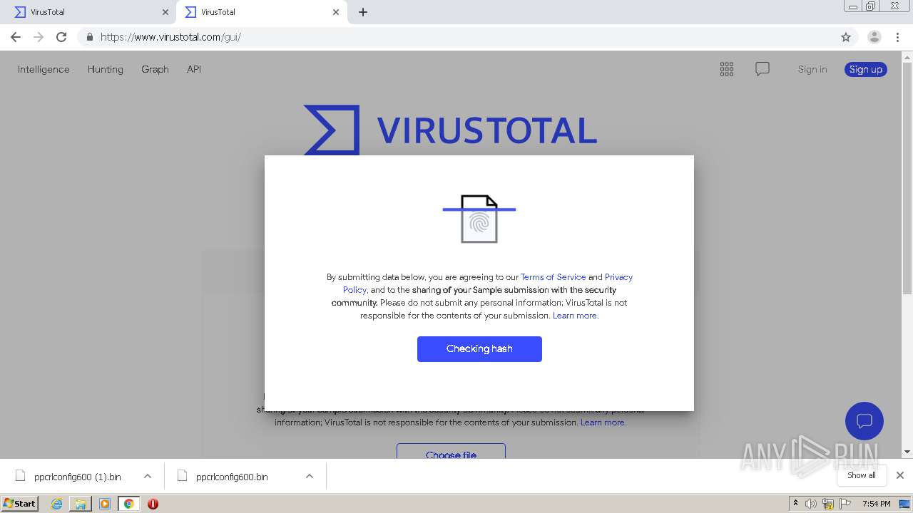Open the Intelligence menu item

point(44,69)
